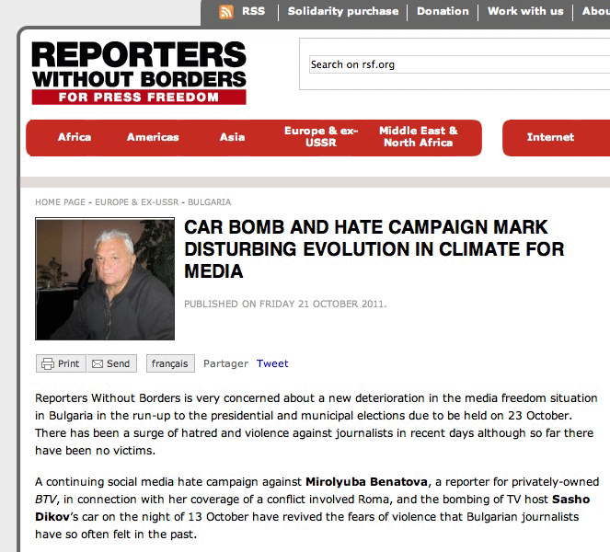
Task: Click the orange RSS feed icon
Action: (226, 12)
